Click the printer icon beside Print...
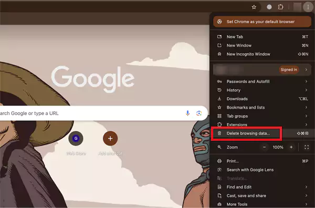 point(219,161)
